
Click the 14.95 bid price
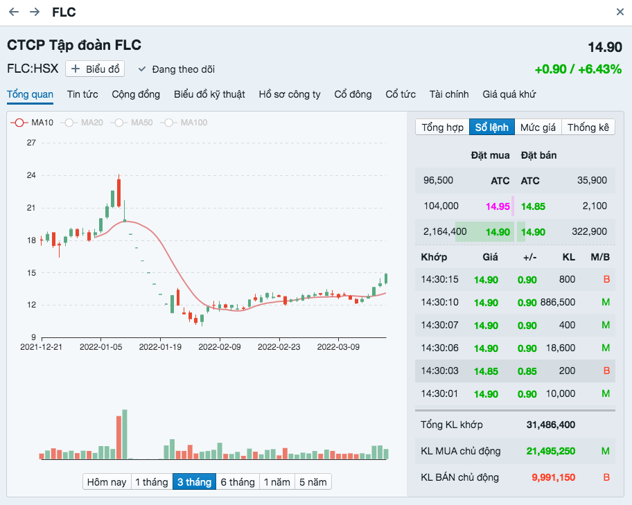click(498, 206)
